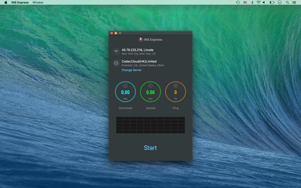Screen dimensions: 301x188
Task: Click the globe server icon
Action: pyautogui.click(x=116, y=63)
